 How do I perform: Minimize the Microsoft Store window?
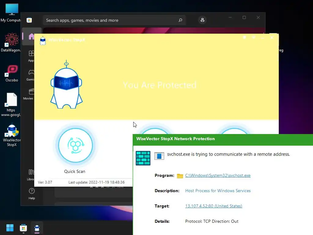pos(230,17)
